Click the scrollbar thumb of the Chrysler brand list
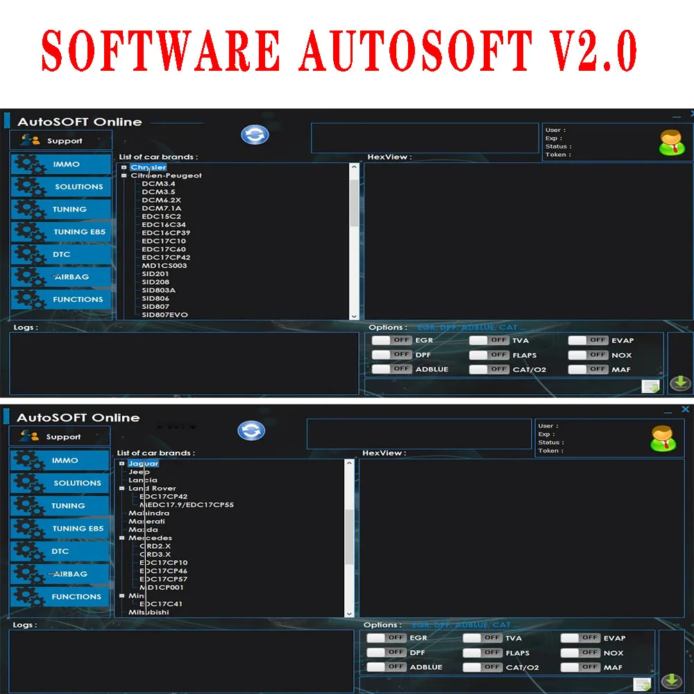This screenshot has width=694, height=694. pyautogui.click(x=354, y=203)
